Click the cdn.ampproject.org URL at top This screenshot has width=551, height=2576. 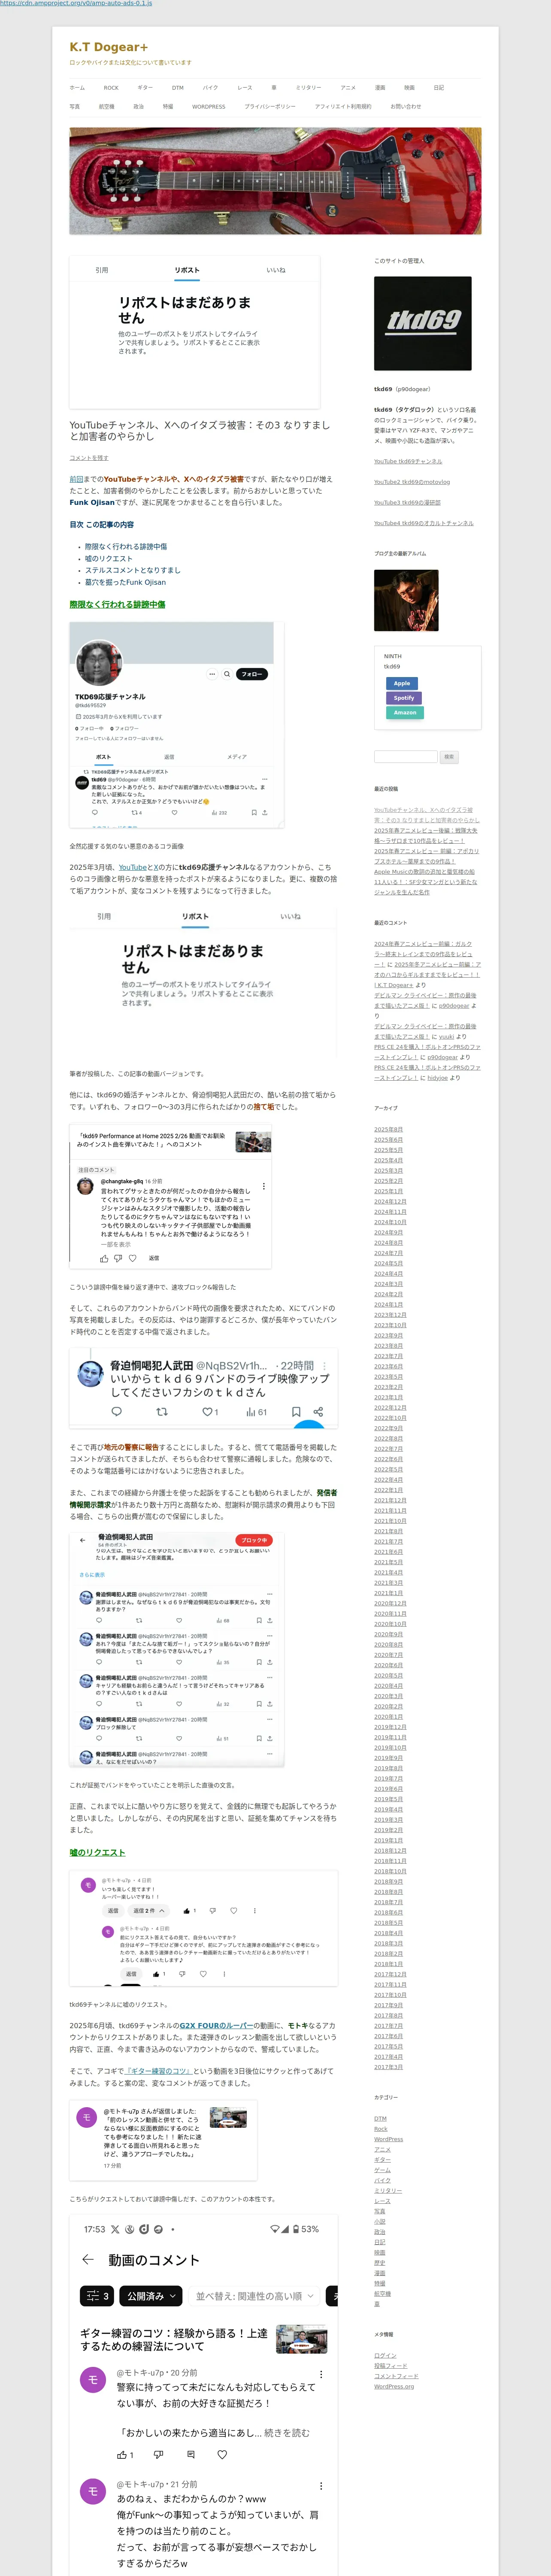(76, 4)
